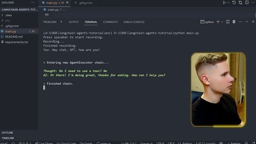Click 'Entering new AgentExecutor chain...' line
The height and width of the screenshot is (144, 256).
coord(76,62)
